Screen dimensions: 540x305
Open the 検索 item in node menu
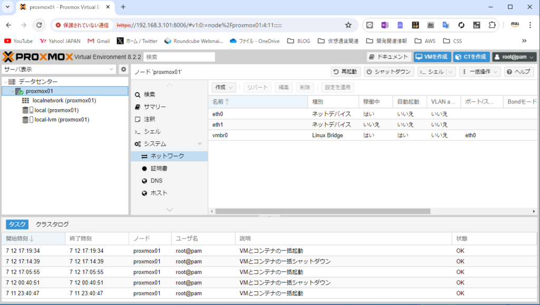coord(149,94)
